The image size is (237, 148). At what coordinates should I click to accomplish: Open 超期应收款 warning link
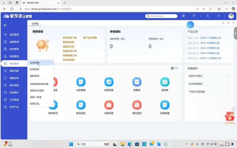tap(69, 42)
